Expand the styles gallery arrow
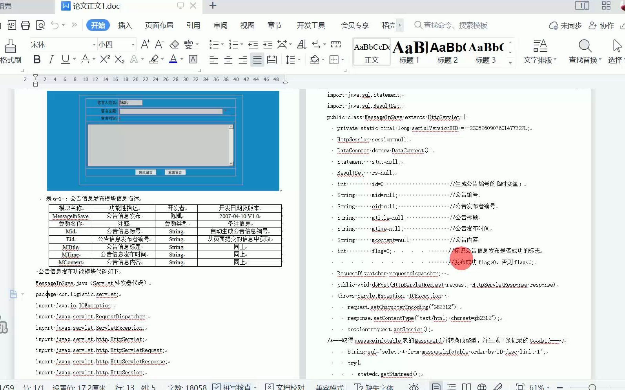625x390 pixels. [510, 62]
